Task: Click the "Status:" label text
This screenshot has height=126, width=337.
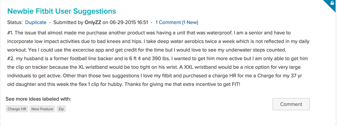Action: coord(15,22)
